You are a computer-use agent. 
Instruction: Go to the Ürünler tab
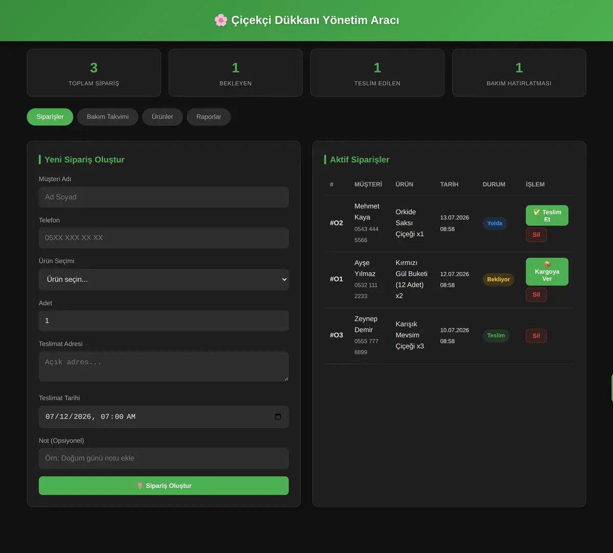click(162, 117)
